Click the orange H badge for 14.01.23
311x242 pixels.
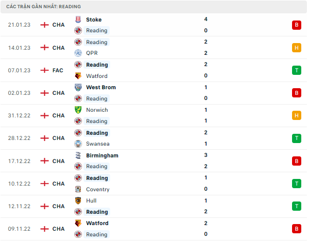tap(296, 48)
